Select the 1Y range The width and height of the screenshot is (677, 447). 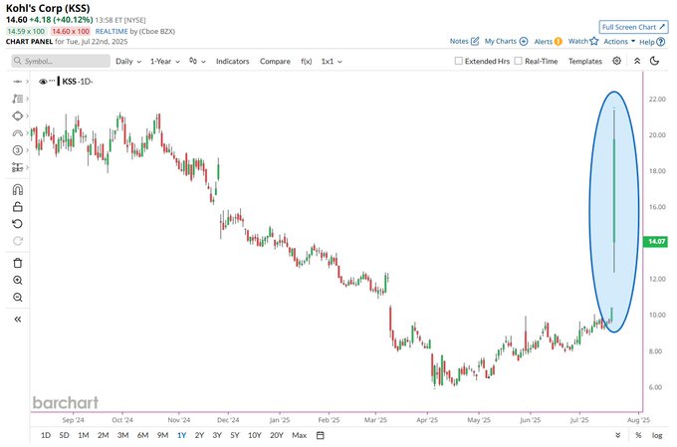[x=181, y=435]
